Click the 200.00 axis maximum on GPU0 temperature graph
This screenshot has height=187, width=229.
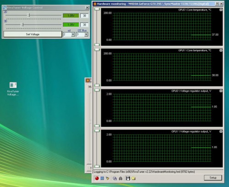point(108,13)
